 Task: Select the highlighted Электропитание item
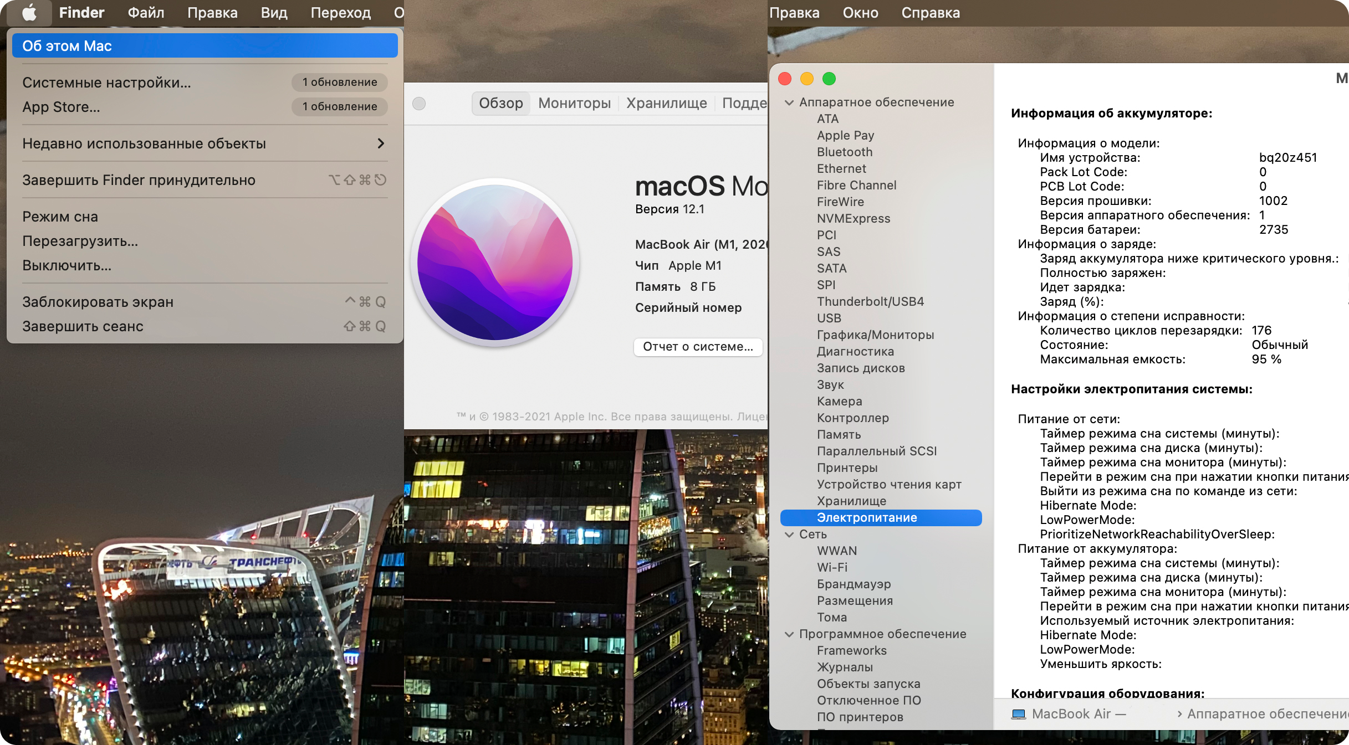tap(881, 518)
